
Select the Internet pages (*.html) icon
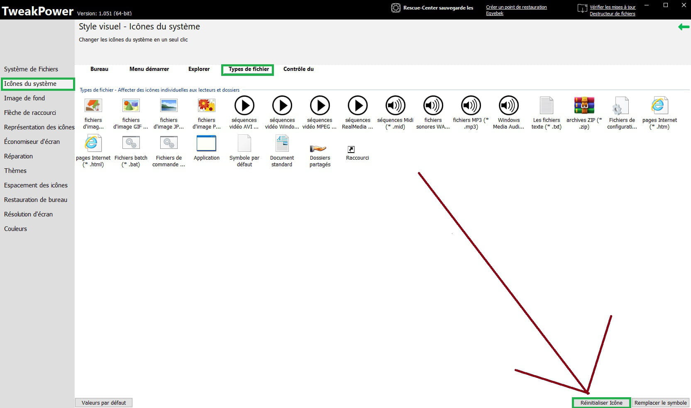(93, 143)
